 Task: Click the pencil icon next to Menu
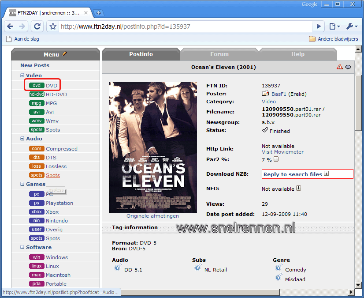[x=64, y=54]
